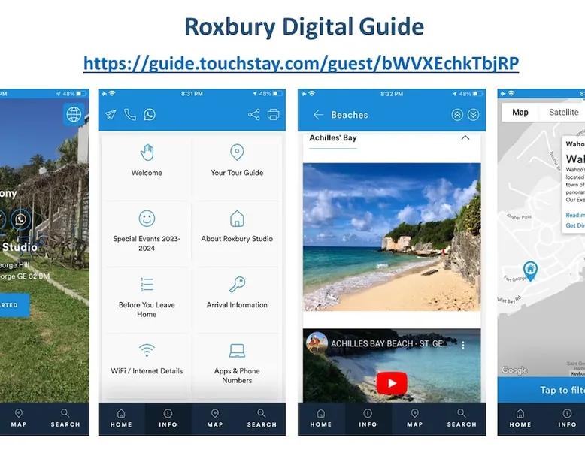Tap HOME tab on info screen
The height and width of the screenshot is (450, 585).
[121, 418]
